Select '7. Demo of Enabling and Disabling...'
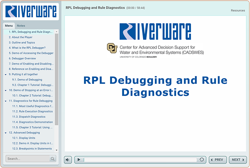 pos(31,64)
